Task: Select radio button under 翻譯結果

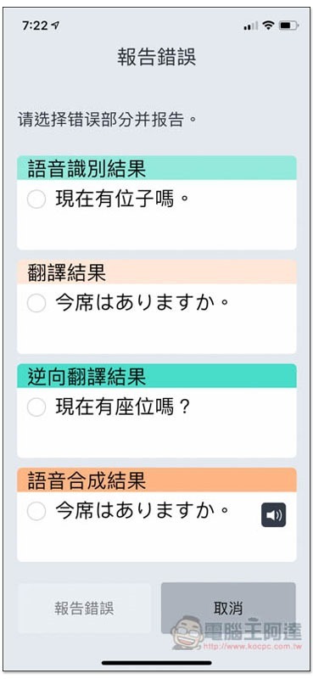Action: [x=36, y=303]
